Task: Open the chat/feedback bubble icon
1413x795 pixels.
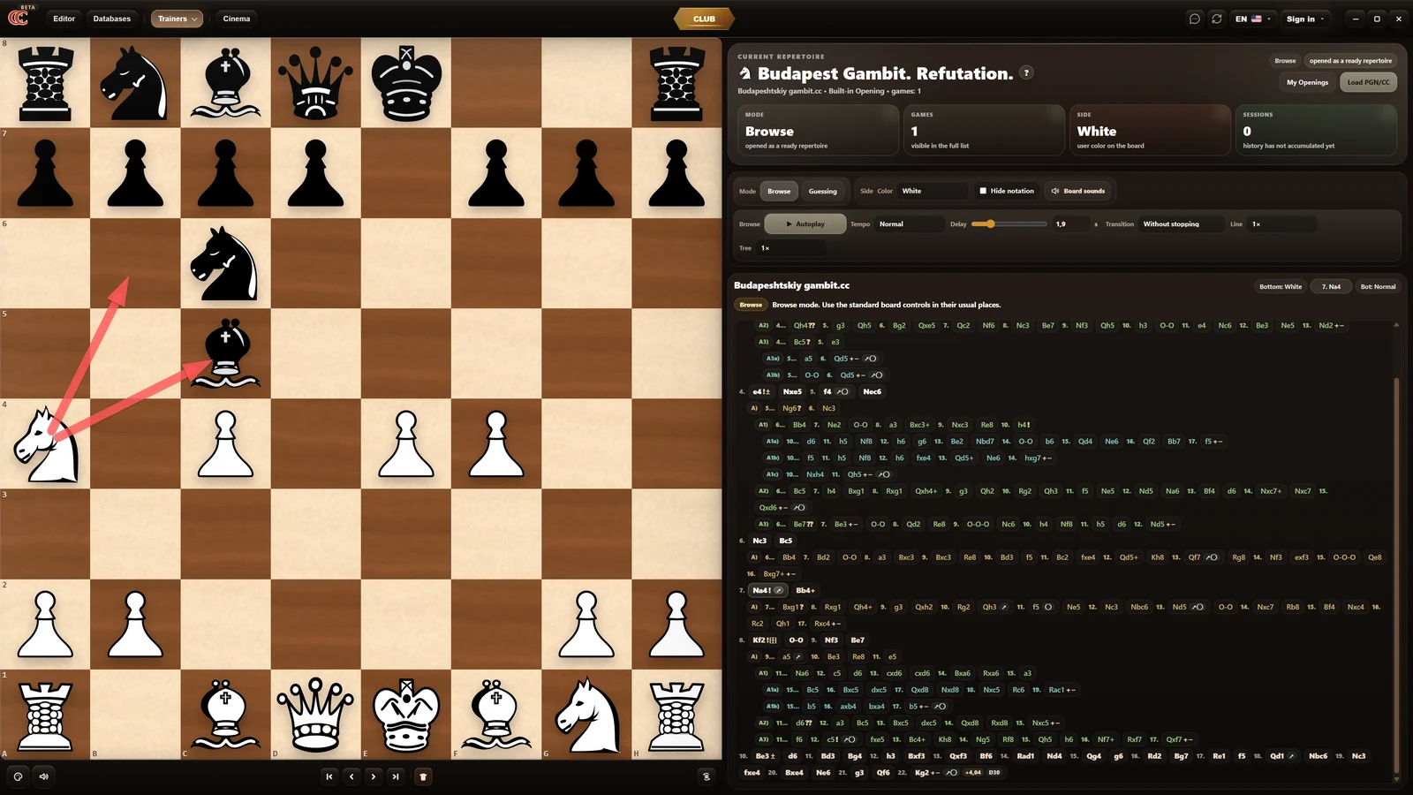Action: [x=1195, y=19]
